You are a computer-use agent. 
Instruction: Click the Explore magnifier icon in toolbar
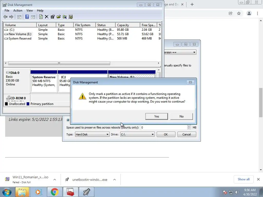(64, 17)
